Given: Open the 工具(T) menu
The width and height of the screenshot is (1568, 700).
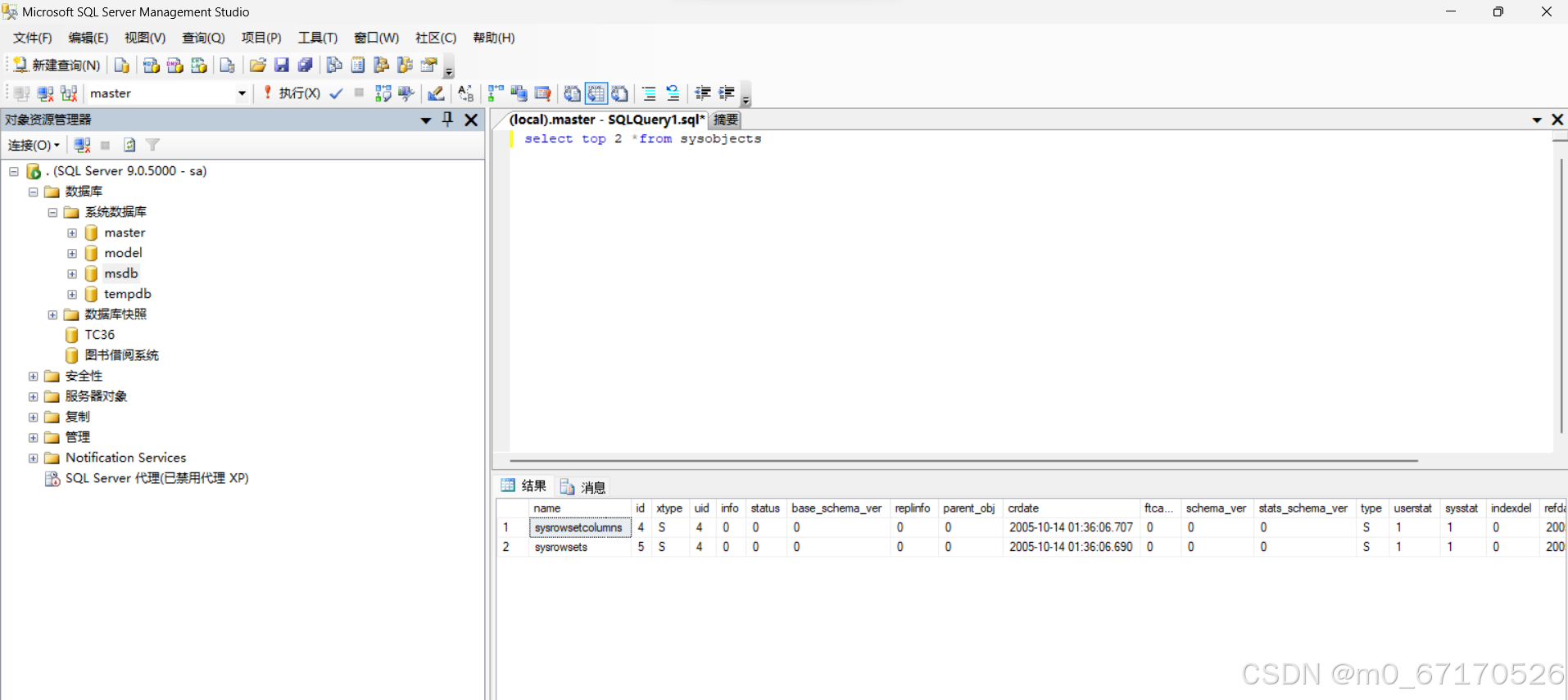Looking at the screenshot, I should coord(318,38).
